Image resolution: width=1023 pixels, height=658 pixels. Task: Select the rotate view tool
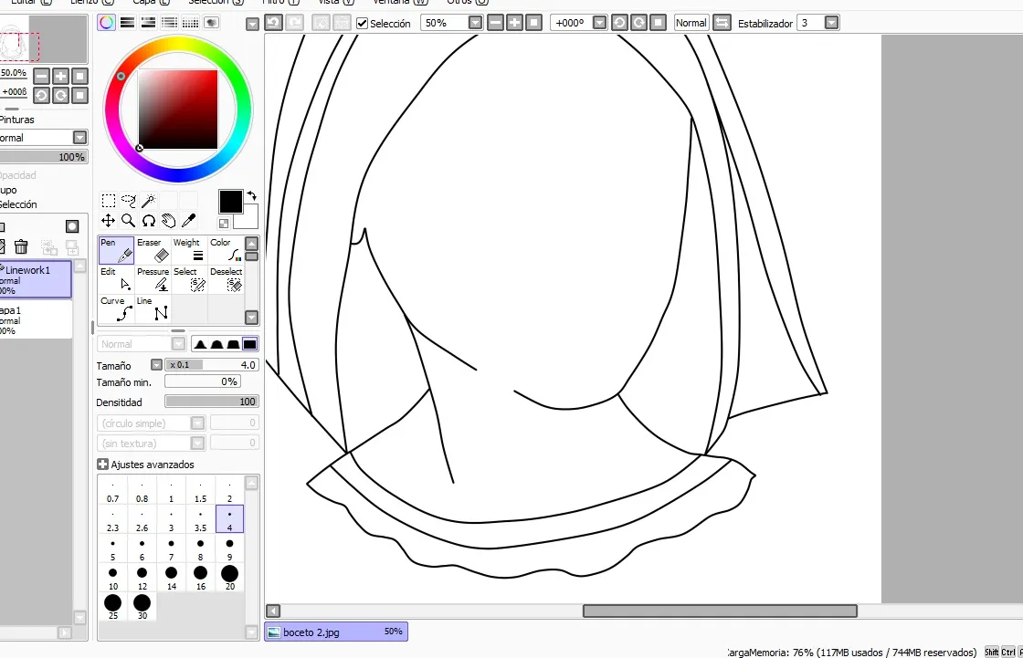[149, 221]
